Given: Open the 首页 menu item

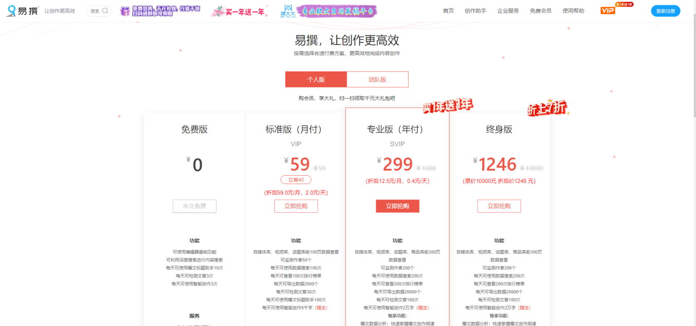Looking at the screenshot, I should [x=448, y=11].
